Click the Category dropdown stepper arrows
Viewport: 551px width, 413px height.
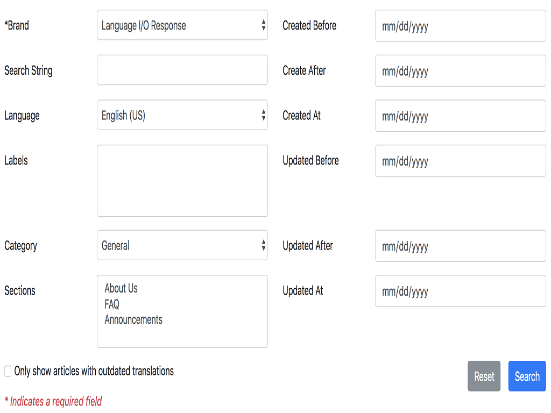point(263,245)
